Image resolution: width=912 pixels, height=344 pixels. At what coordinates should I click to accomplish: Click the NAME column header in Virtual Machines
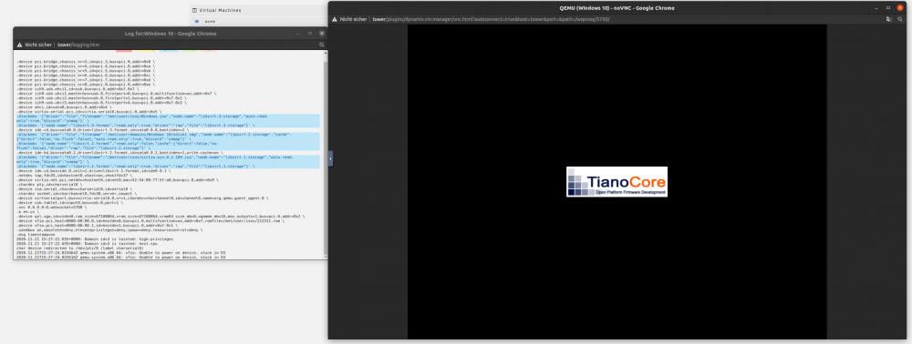(210, 22)
